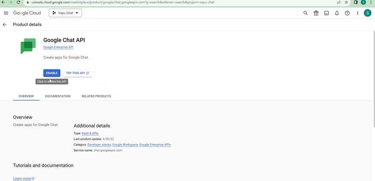Screen dimensions: 375x181
Task: Click the service name chat.googleapis.com text
Action: (108, 151)
